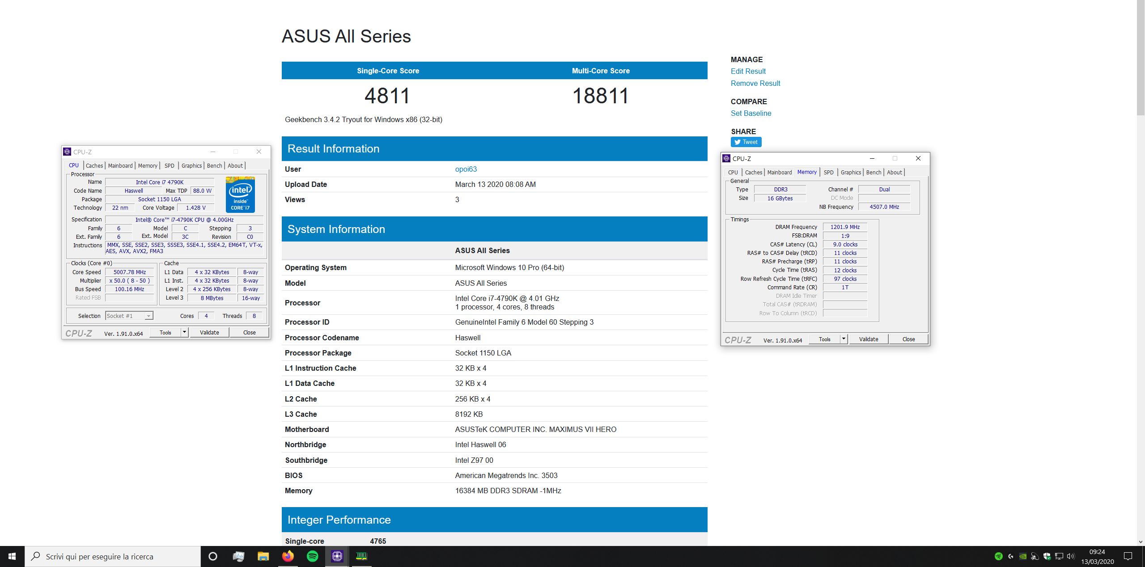The height and width of the screenshot is (567, 1145).
Task: Click Tools button in left CPU-Z
Action: tap(165, 332)
